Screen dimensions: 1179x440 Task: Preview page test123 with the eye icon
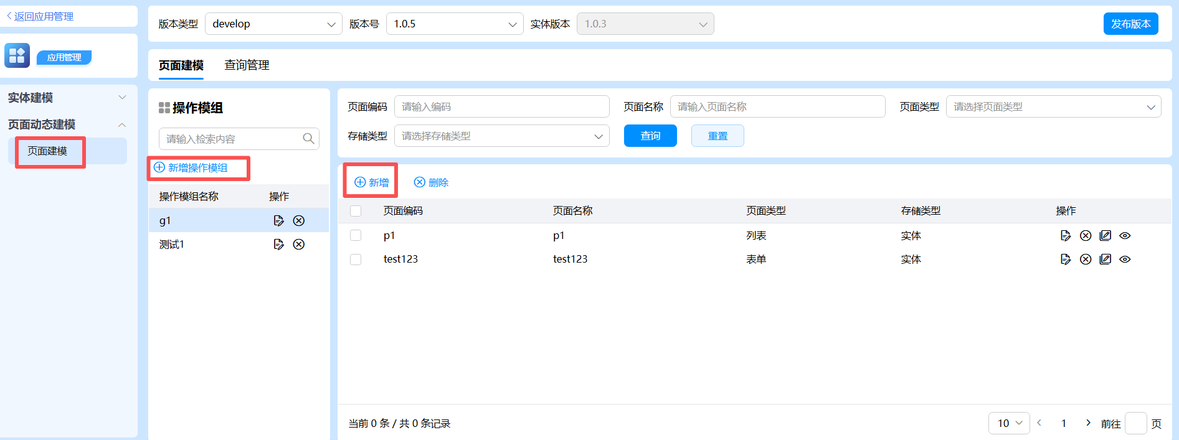pos(1125,259)
